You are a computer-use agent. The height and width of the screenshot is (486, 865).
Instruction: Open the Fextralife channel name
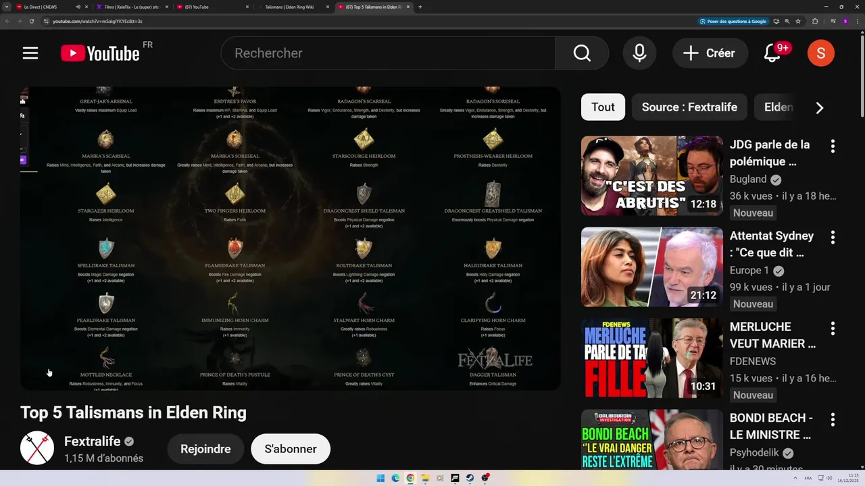pyautogui.click(x=93, y=441)
